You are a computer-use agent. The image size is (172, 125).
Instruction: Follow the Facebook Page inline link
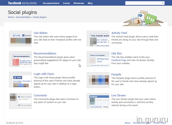coord(119,60)
